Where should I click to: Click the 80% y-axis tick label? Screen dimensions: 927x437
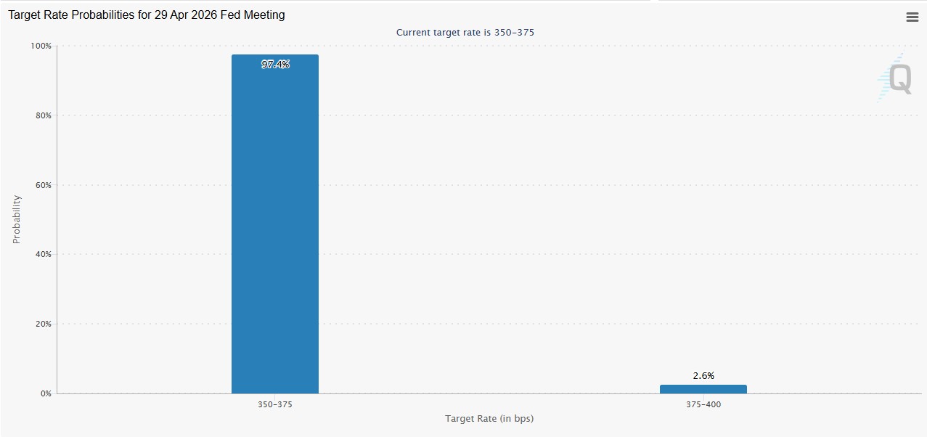[42, 115]
